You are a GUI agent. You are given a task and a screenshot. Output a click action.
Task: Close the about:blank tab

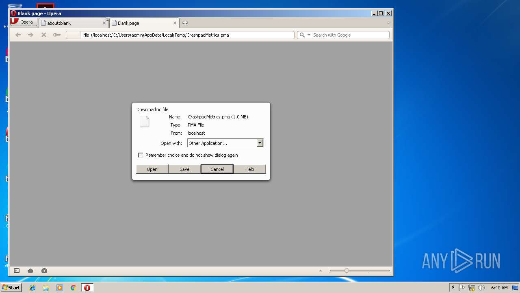point(104,23)
